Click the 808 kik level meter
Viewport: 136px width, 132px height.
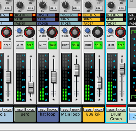click(89, 77)
